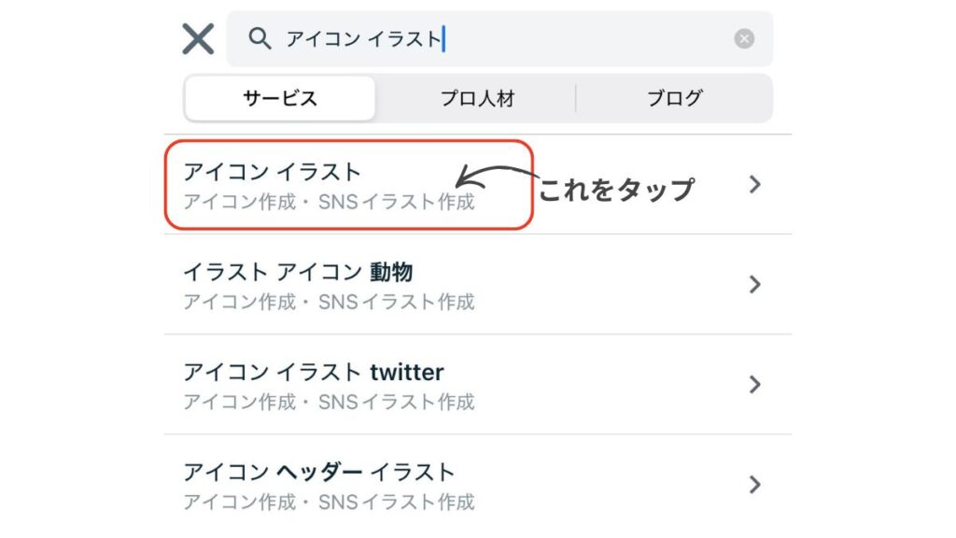This screenshot has height=538, width=956.
Task: Select the サービス tab
Action: [278, 98]
